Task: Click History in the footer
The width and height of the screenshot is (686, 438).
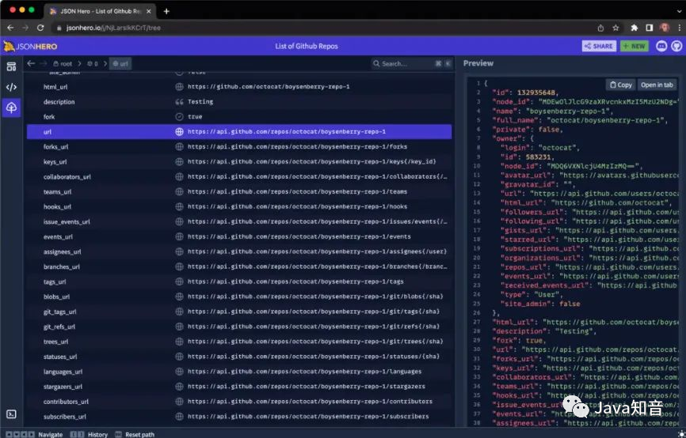Action: (x=90, y=434)
